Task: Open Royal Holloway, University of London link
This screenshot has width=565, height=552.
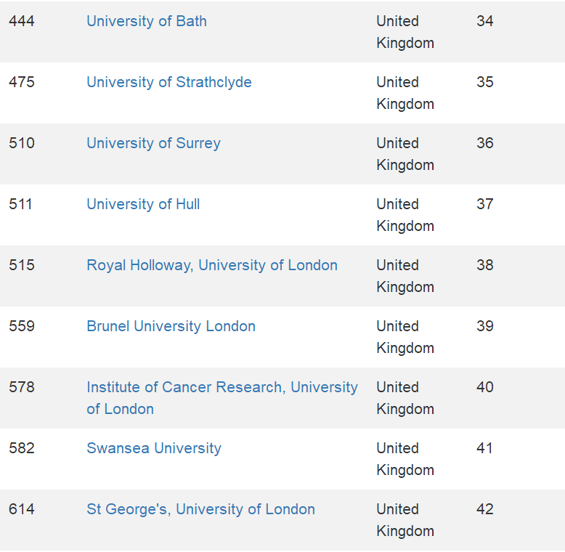Action: (212, 265)
